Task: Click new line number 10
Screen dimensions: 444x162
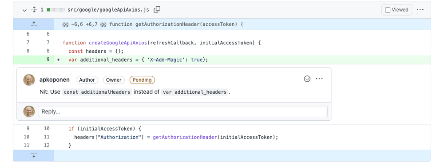Action: pyautogui.click(x=47, y=129)
